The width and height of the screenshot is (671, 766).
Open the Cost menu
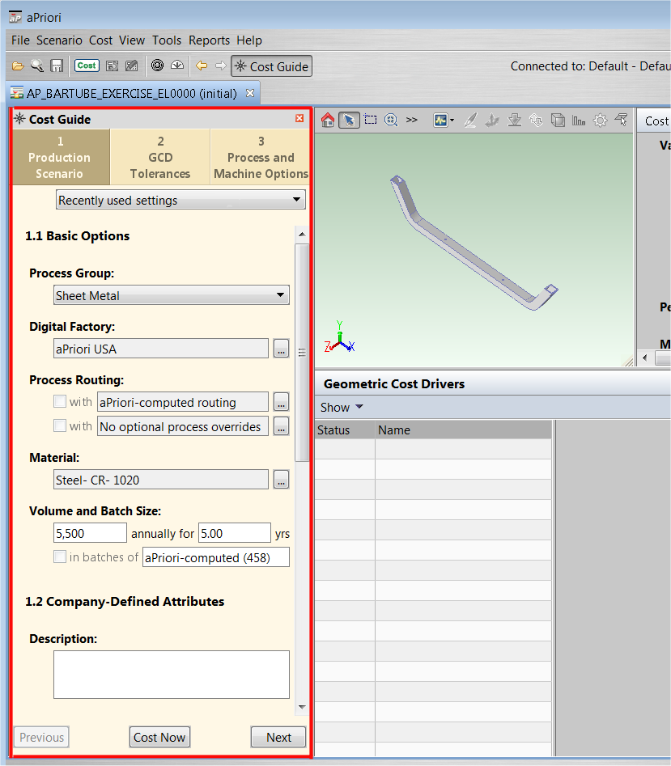click(100, 40)
